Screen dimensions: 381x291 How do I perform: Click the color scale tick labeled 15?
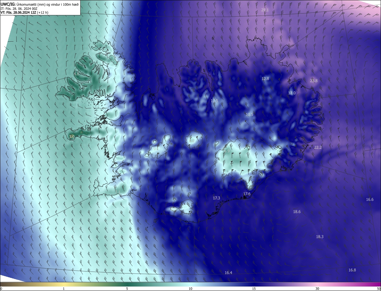254,289
